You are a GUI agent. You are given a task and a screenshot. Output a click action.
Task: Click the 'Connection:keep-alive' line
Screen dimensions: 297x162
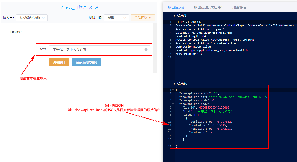coord(193,47)
